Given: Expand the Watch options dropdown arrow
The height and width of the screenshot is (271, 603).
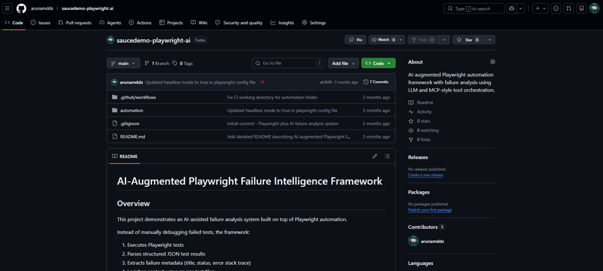Looking at the screenshot, I should pyautogui.click(x=401, y=40).
